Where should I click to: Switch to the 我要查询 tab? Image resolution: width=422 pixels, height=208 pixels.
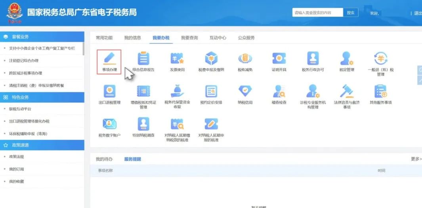point(189,38)
